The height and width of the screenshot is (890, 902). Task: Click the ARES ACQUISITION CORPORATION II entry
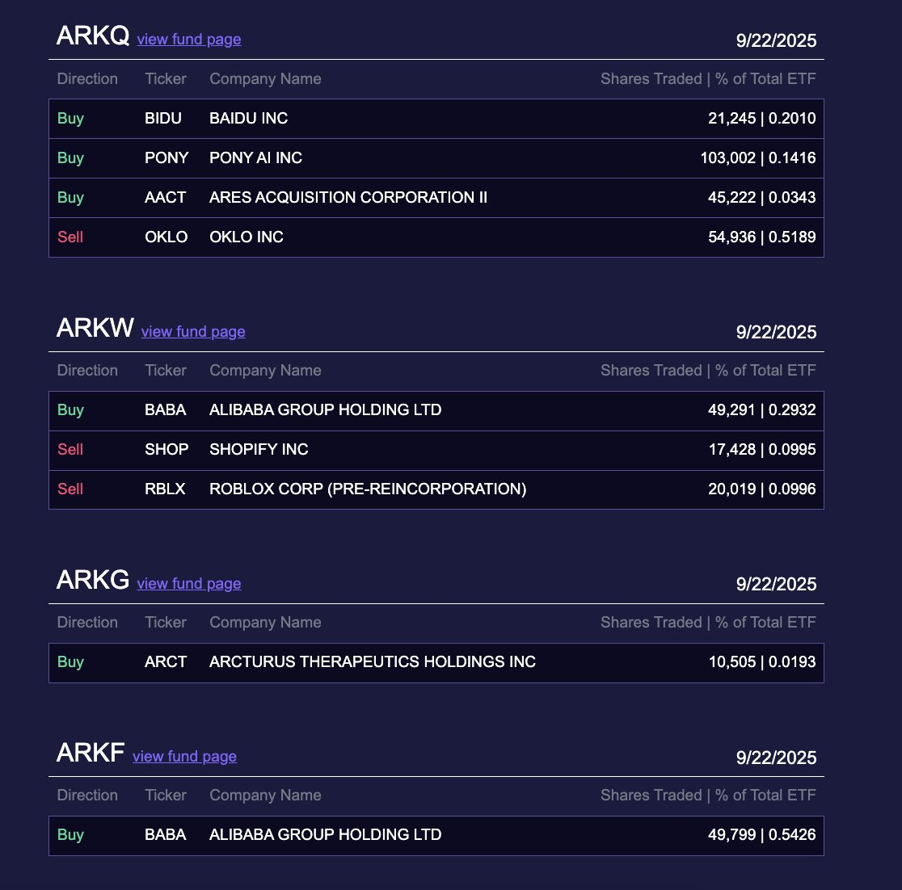(348, 197)
